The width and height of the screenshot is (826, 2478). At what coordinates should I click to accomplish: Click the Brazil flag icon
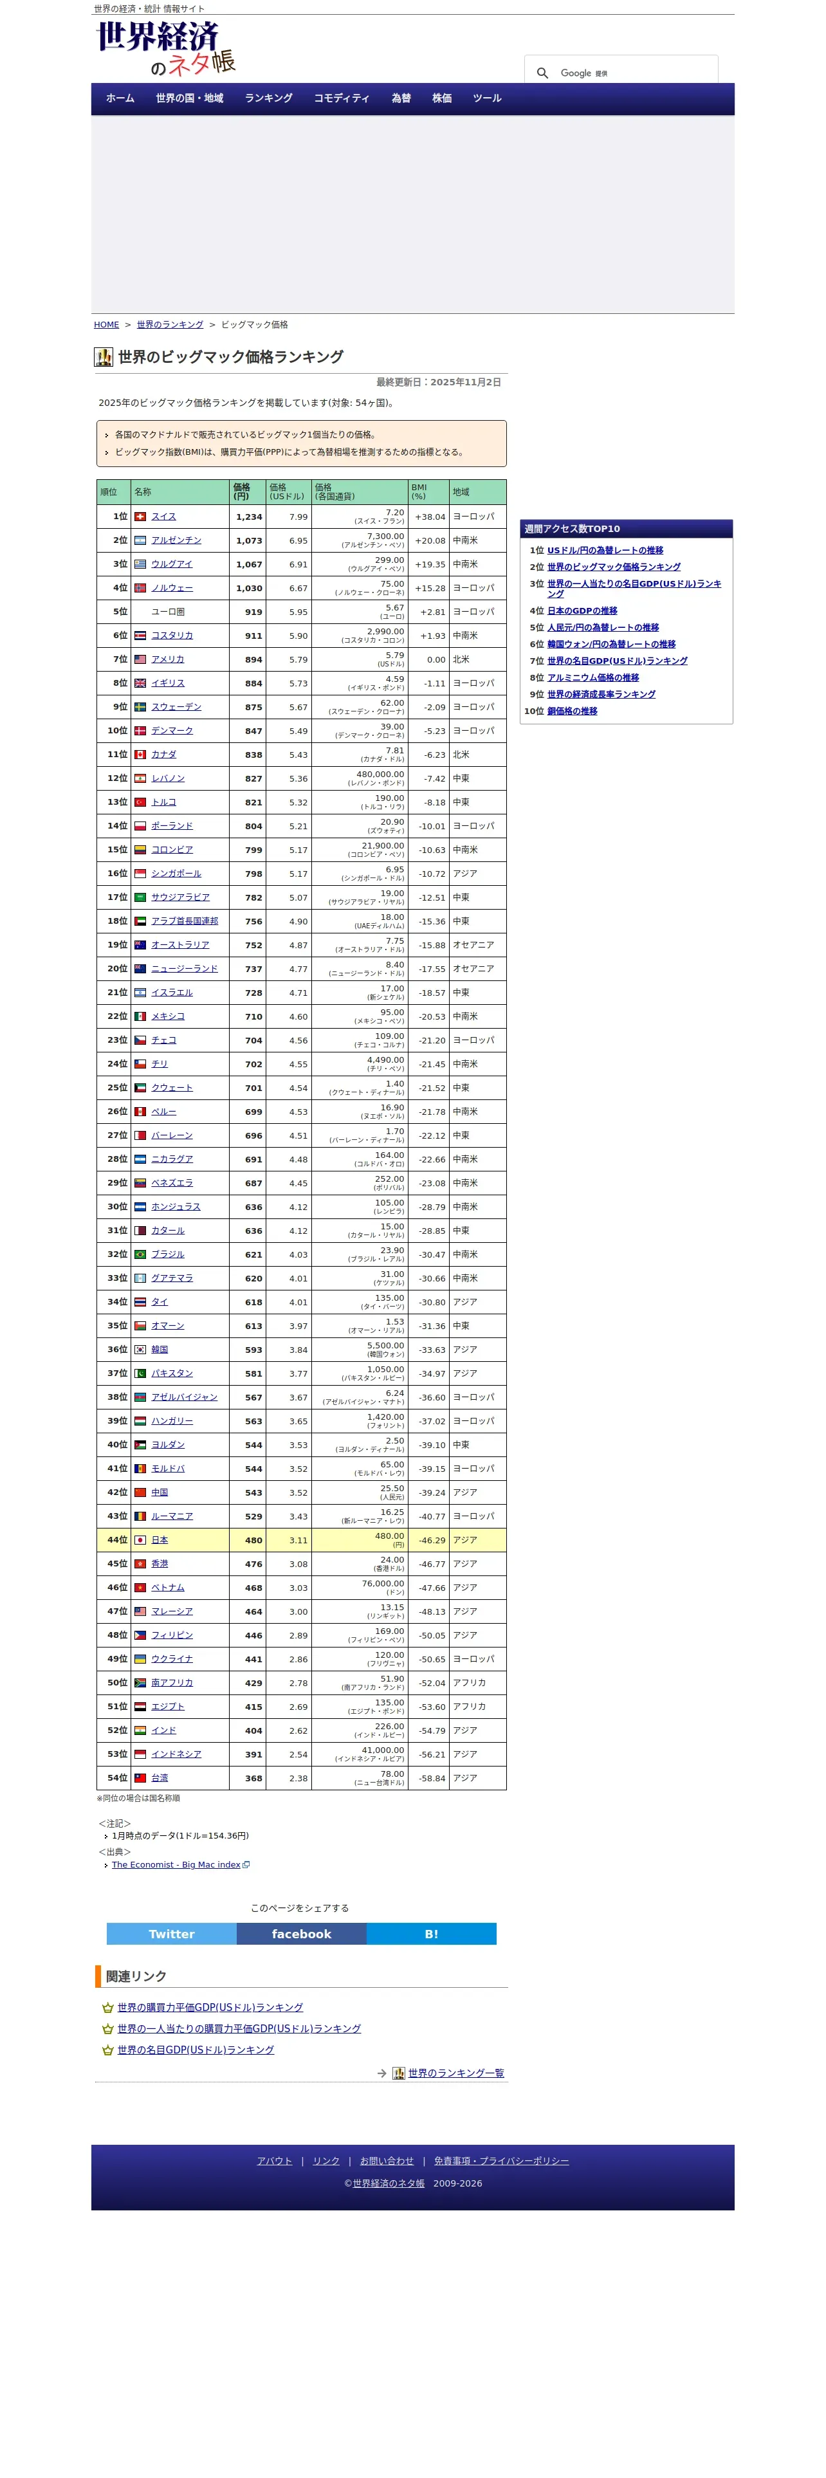[x=140, y=1254]
